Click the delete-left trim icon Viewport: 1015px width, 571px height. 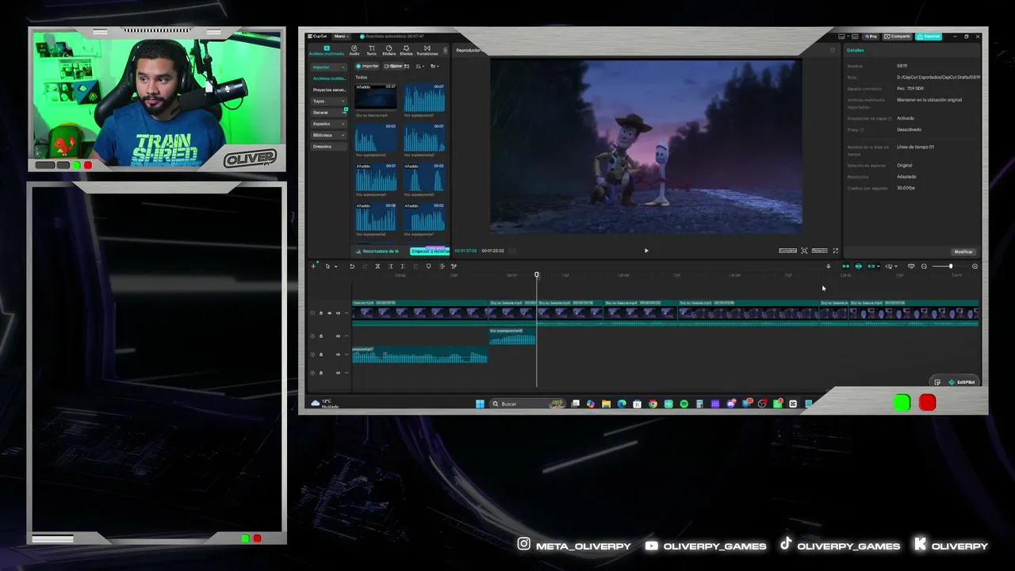pyautogui.click(x=390, y=266)
